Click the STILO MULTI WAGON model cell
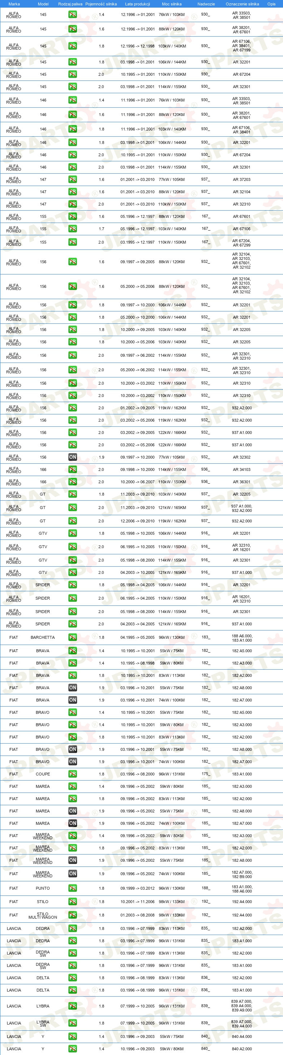 tap(43, 915)
